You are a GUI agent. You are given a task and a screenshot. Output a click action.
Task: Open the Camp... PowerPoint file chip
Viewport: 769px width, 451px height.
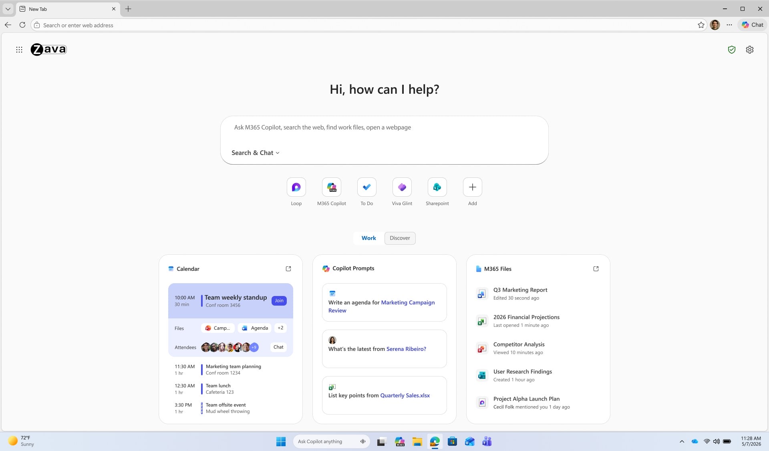coord(217,328)
